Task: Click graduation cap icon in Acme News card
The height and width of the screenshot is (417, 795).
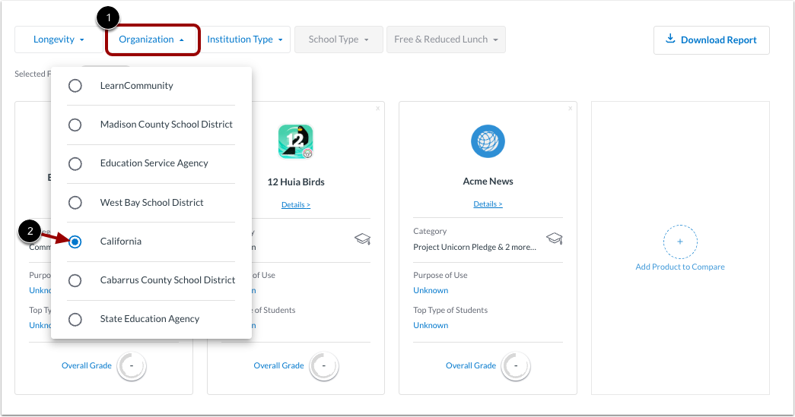Action: click(x=554, y=239)
